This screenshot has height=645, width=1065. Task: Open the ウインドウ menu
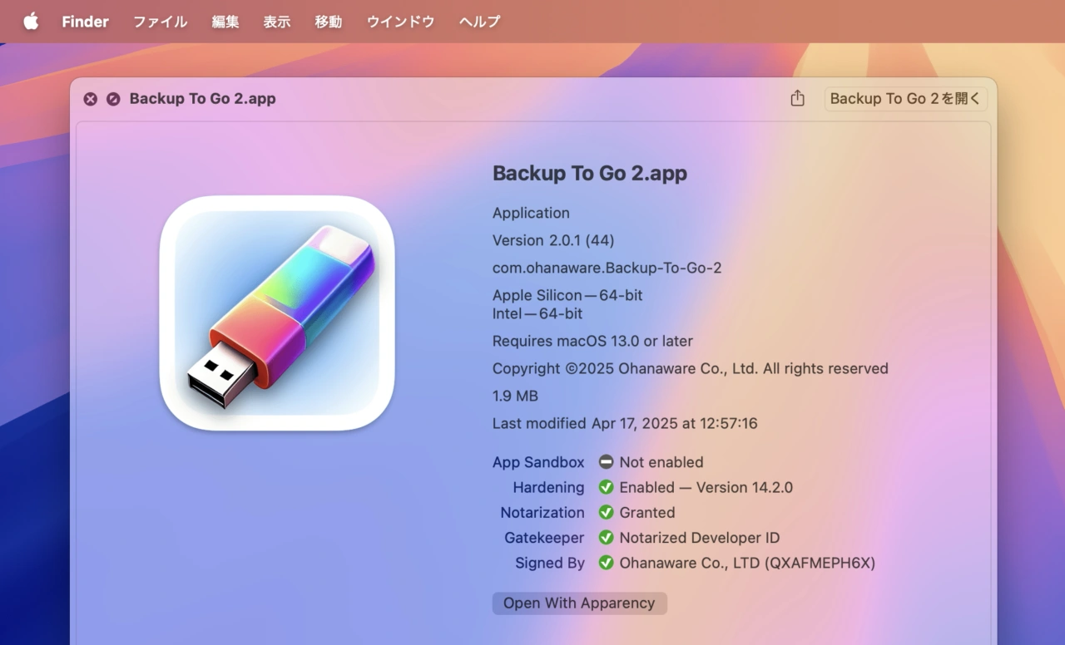(x=400, y=22)
